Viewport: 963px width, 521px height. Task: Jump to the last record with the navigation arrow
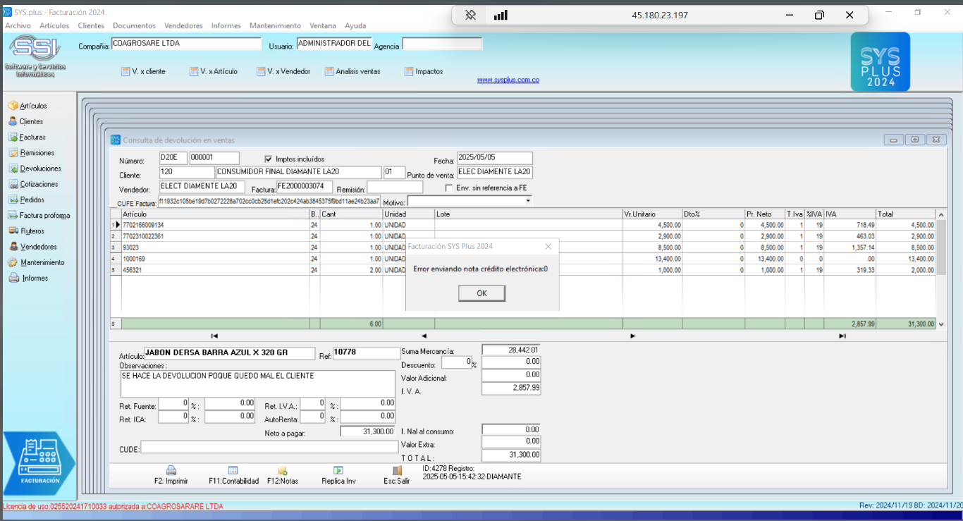click(x=842, y=336)
